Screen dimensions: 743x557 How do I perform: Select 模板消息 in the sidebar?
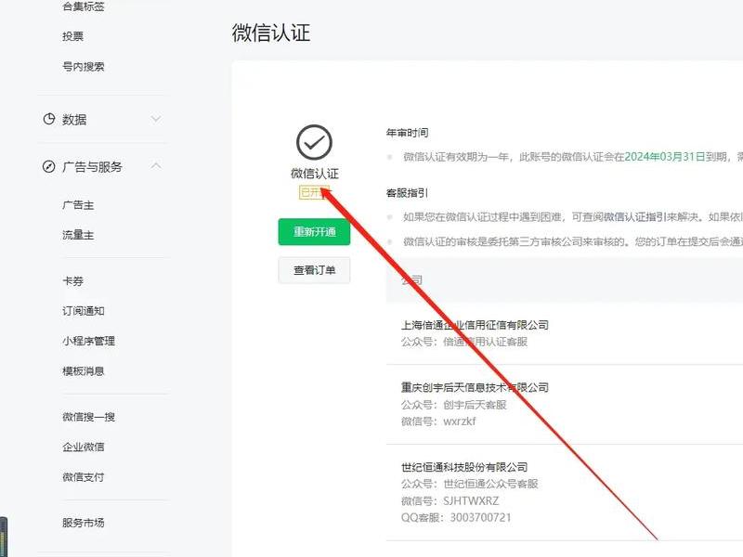84,370
